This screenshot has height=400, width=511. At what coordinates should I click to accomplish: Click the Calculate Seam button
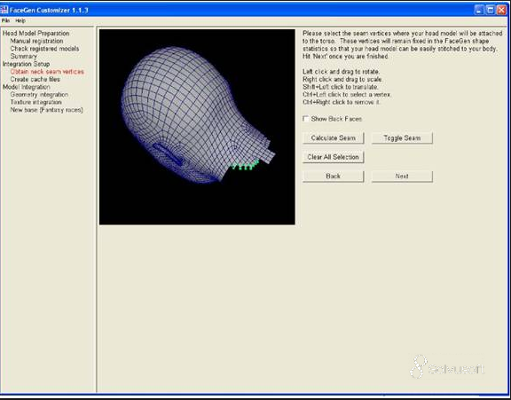pos(333,138)
